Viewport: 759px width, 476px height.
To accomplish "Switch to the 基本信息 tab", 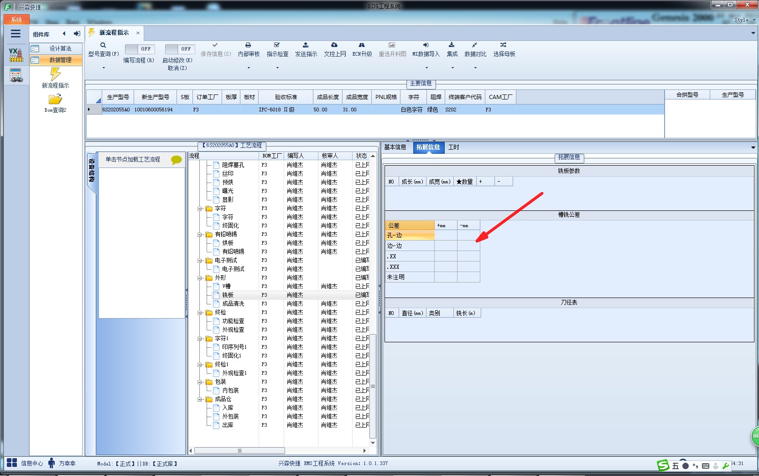I will click(x=395, y=147).
